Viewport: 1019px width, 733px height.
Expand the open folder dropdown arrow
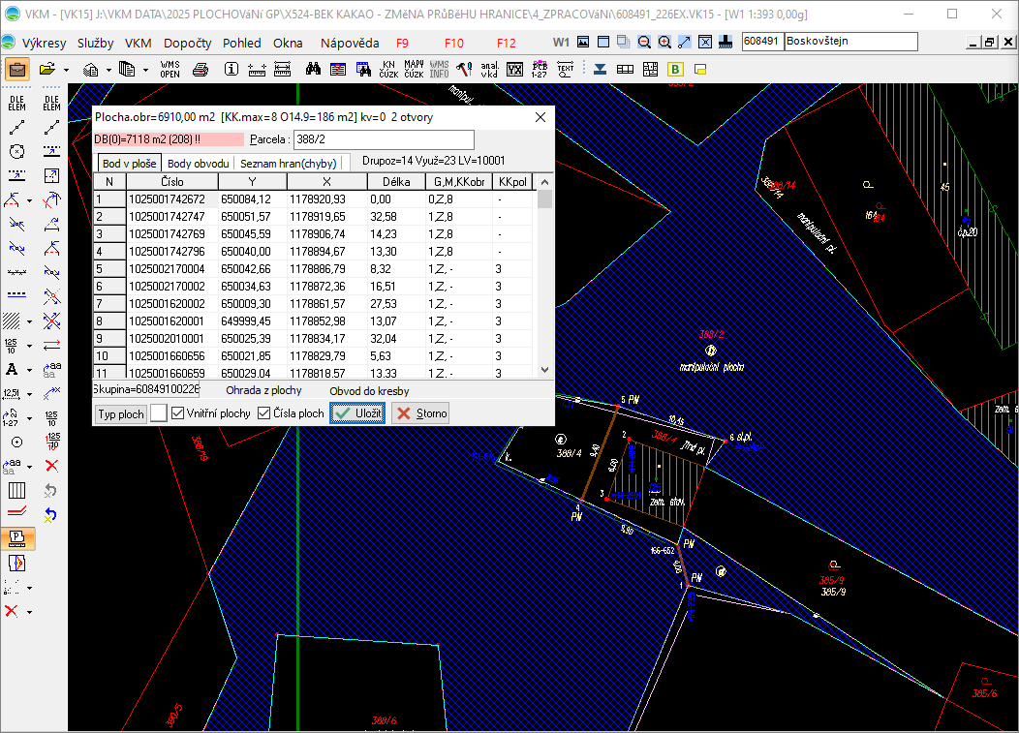tap(66, 70)
